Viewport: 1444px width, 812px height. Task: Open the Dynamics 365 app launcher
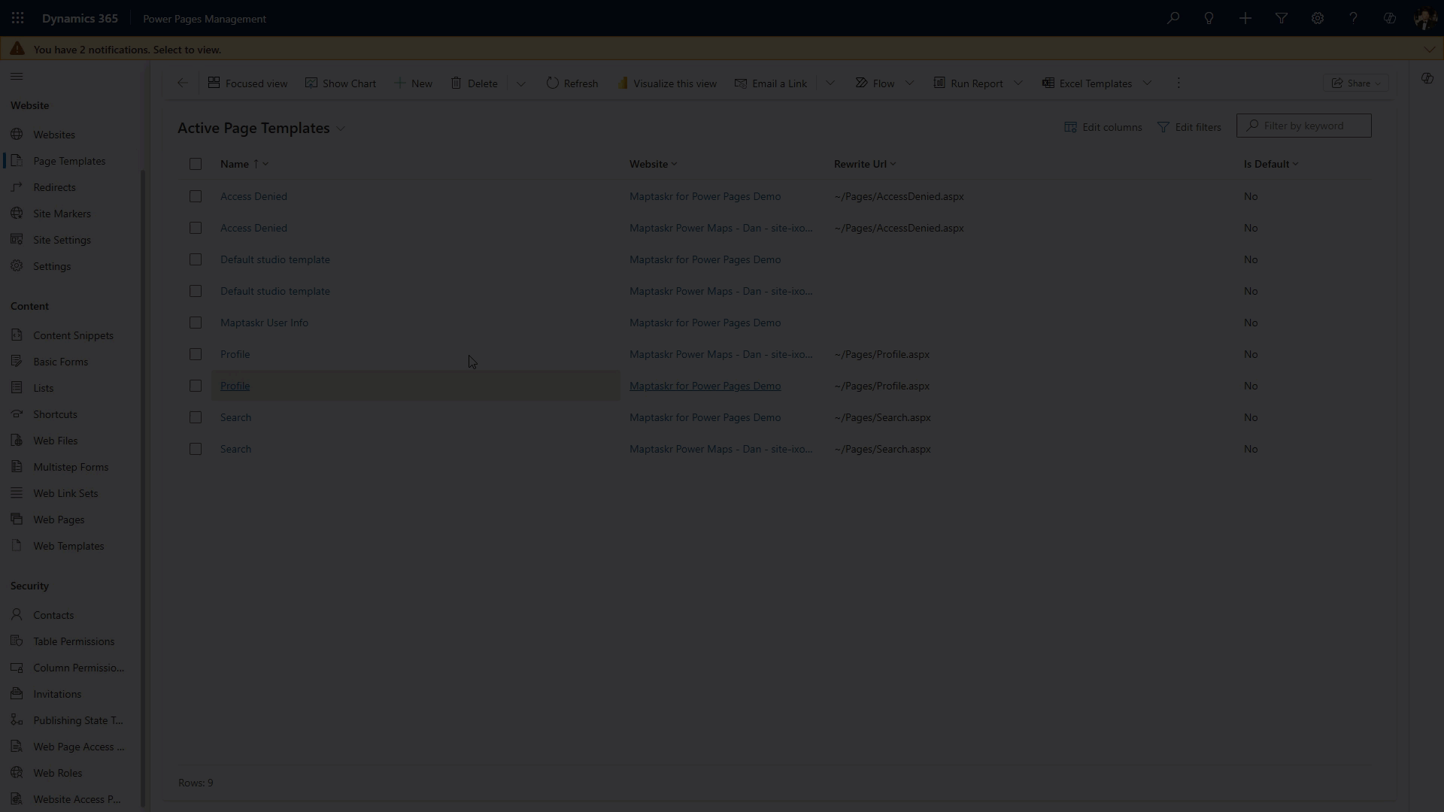click(x=17, y=18)
